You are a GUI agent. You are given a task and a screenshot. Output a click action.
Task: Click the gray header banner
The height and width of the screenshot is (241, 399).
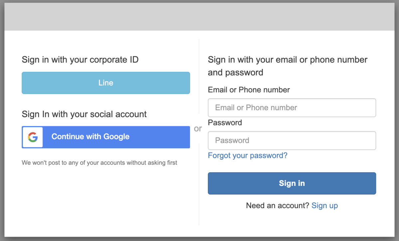[x=199, y=17]
